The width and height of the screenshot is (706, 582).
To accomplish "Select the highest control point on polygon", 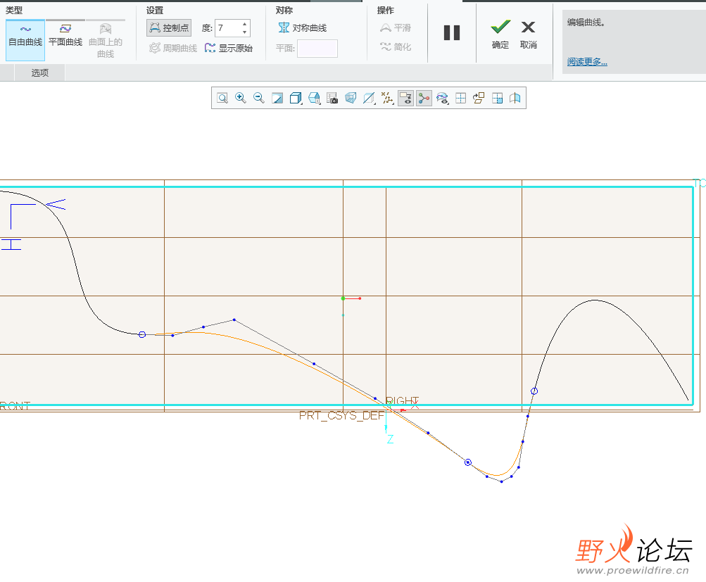I will click(234, 320).
